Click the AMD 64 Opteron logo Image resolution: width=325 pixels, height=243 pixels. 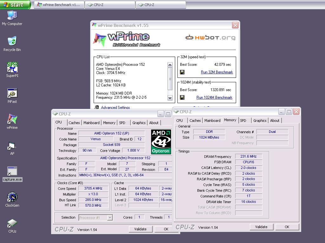pos(161,142)
